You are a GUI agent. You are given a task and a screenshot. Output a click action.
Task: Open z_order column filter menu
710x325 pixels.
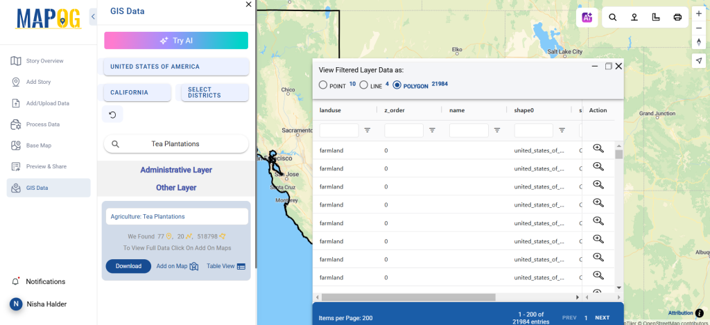(432, 130)
